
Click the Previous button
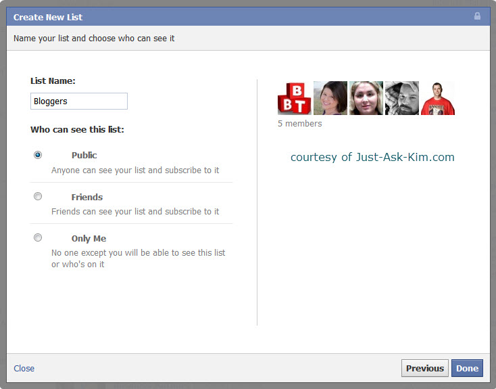pyautogui.click(x=425, y=368)
